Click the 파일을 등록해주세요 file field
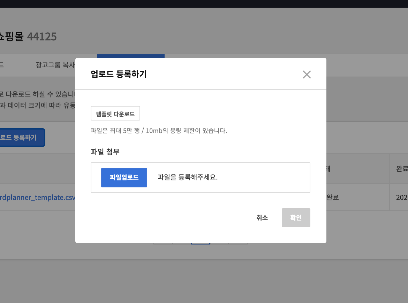Viewport: 408px width, 303px height. click(x=188, y=177)
